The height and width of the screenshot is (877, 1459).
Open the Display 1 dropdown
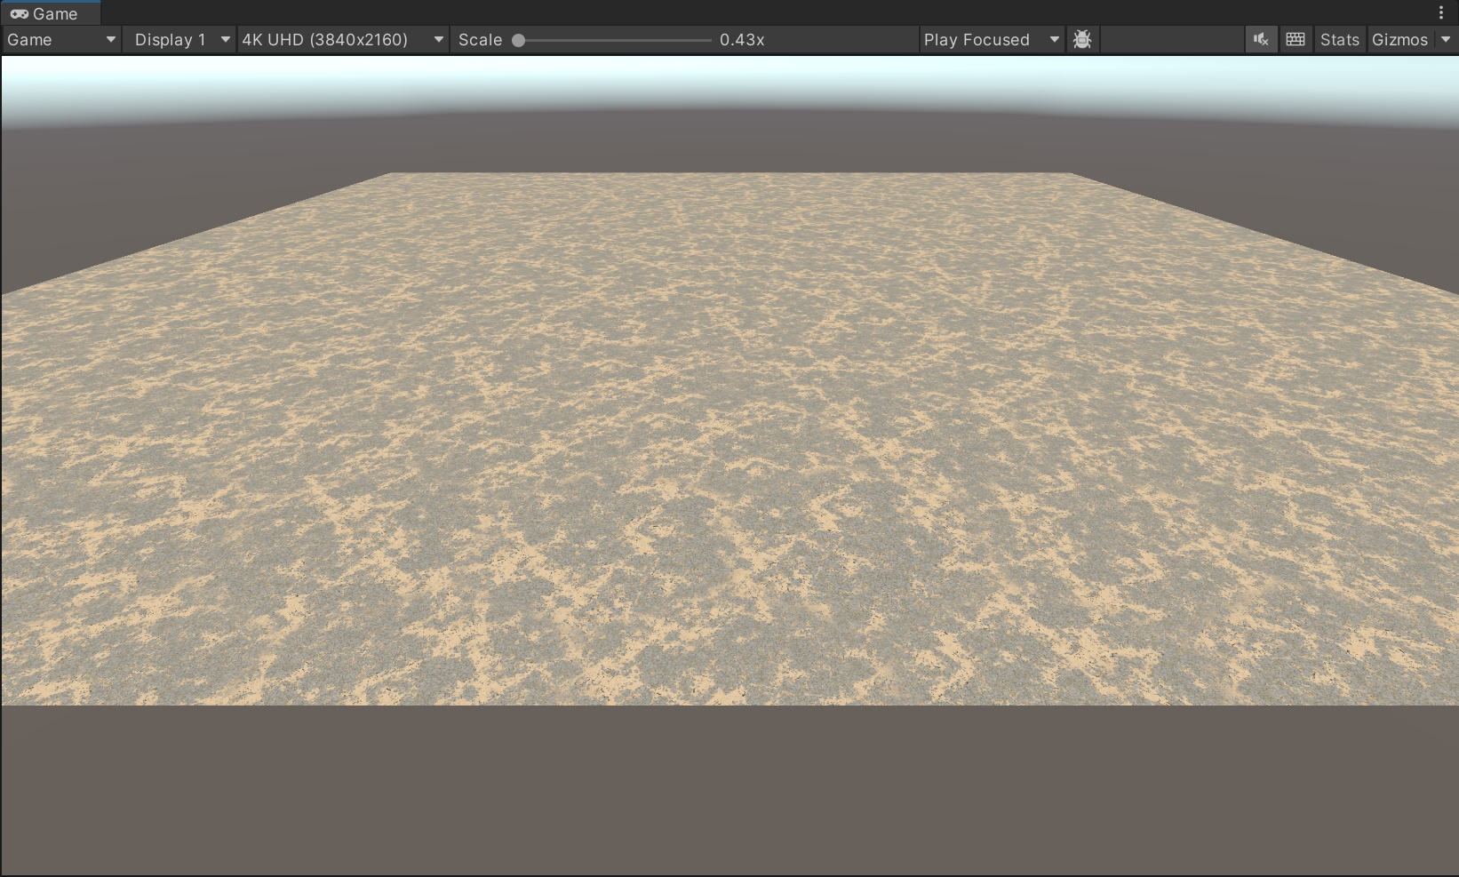click(179, 40)
